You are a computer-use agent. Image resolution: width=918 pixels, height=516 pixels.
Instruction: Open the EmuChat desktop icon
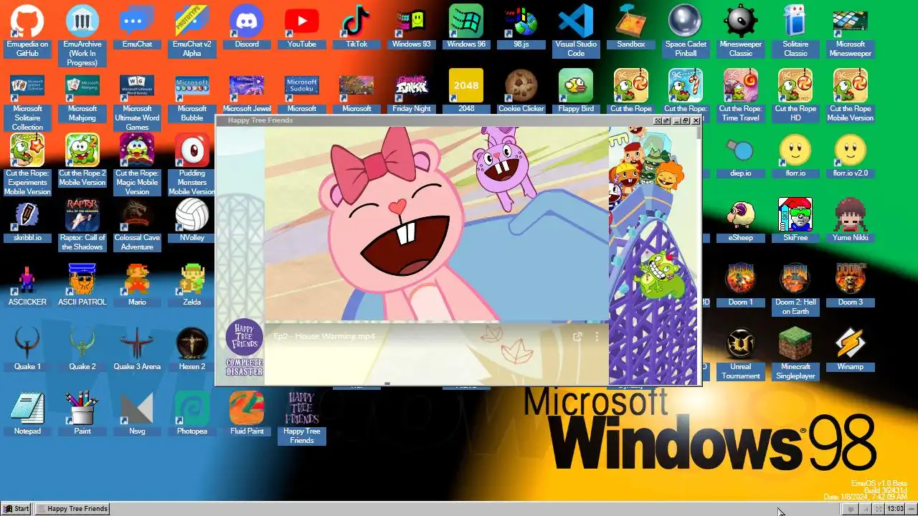tap(137, 27)
